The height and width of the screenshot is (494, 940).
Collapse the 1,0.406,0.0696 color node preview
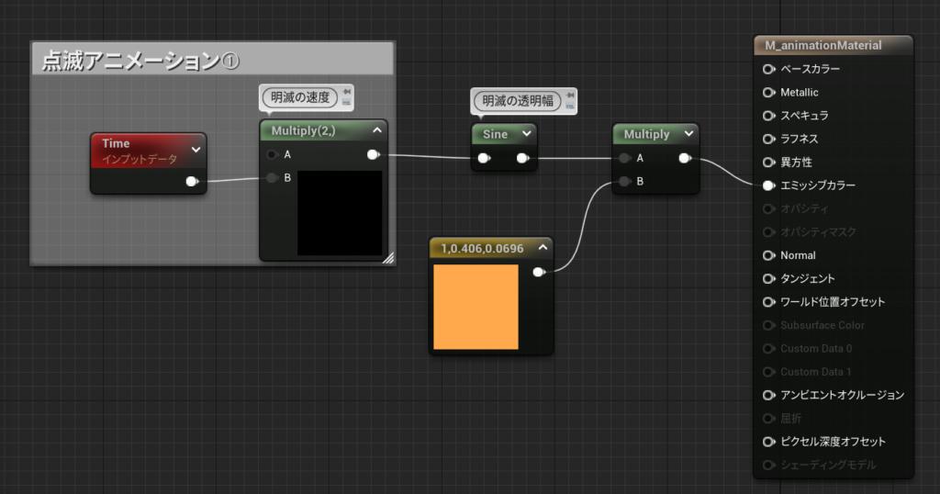coord(542,247)
